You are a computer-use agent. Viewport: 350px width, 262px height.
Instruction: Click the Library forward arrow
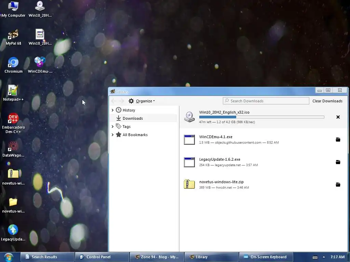click(x=121, y=101)
